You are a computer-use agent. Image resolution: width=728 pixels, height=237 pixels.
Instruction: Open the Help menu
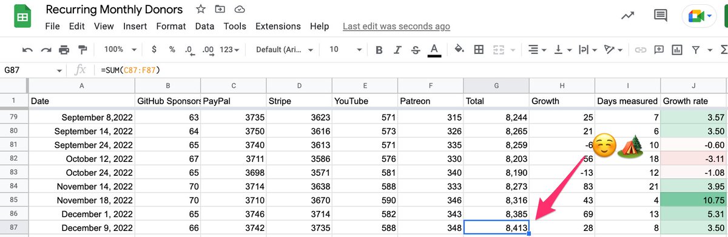[x=319, y=26]
